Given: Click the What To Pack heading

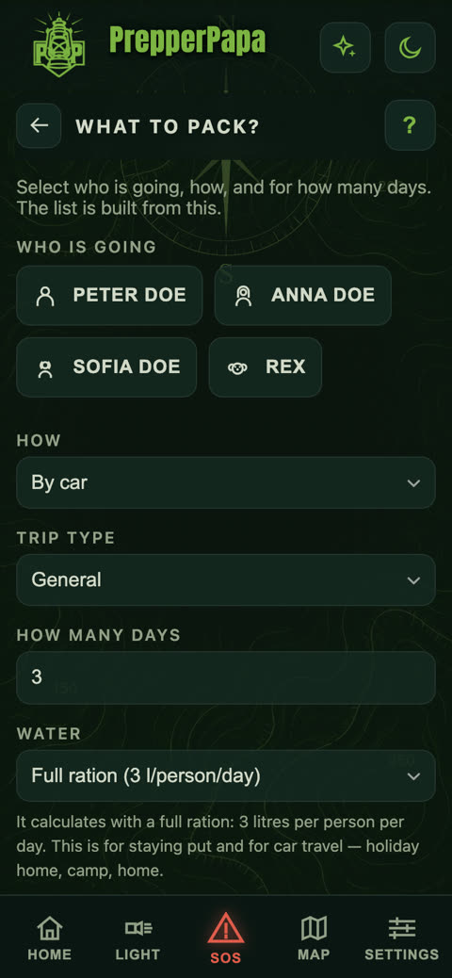Looking at the screenshot, I should [168, 126].
